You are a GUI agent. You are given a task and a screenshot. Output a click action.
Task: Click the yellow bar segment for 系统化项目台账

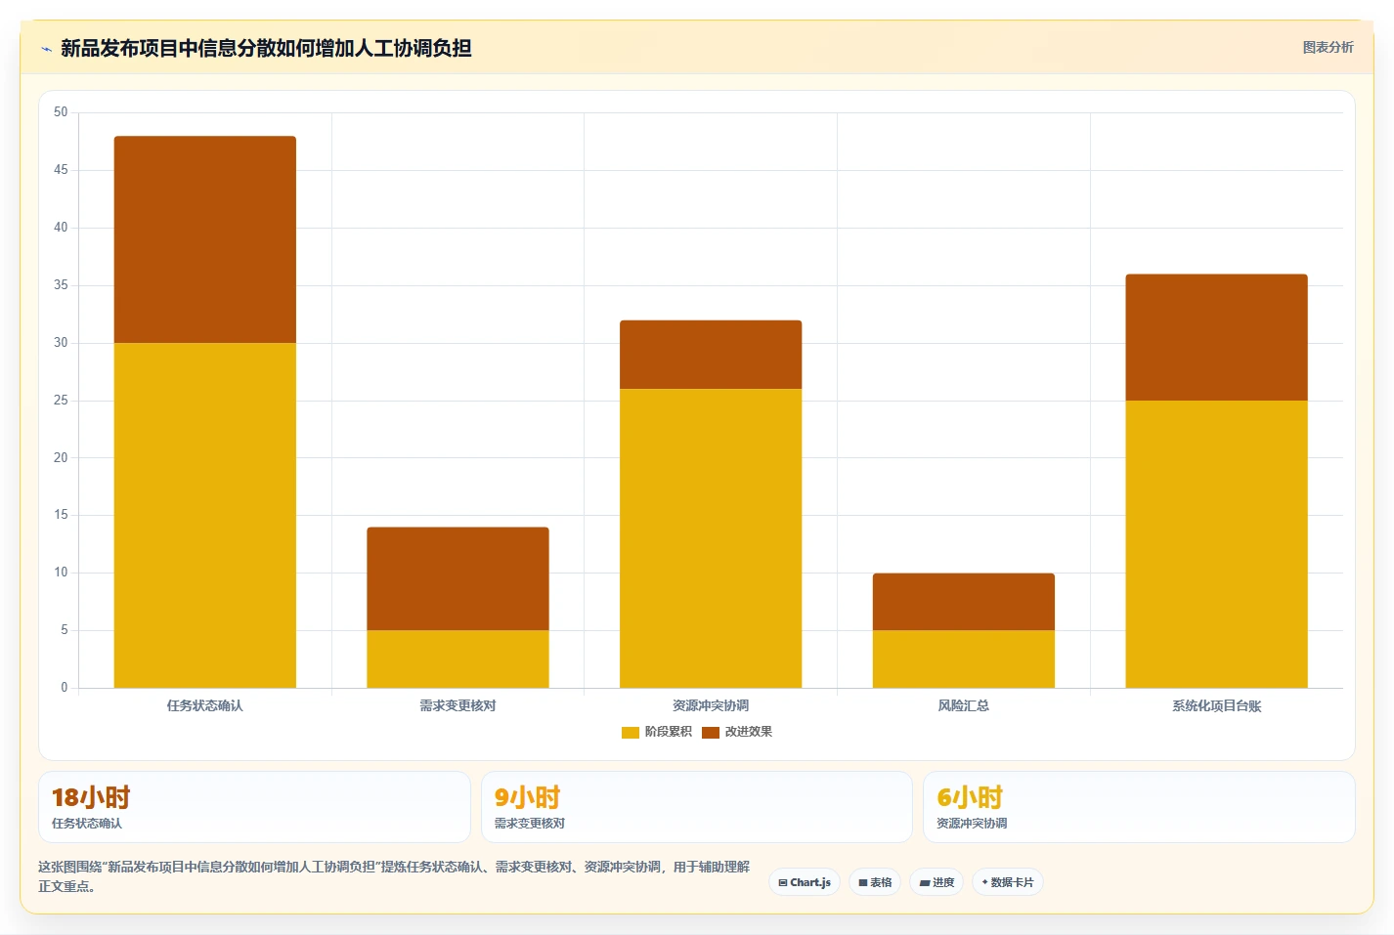point(1216,544)
